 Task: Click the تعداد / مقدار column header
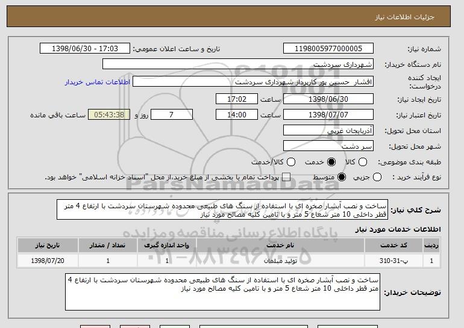(107, 246)
